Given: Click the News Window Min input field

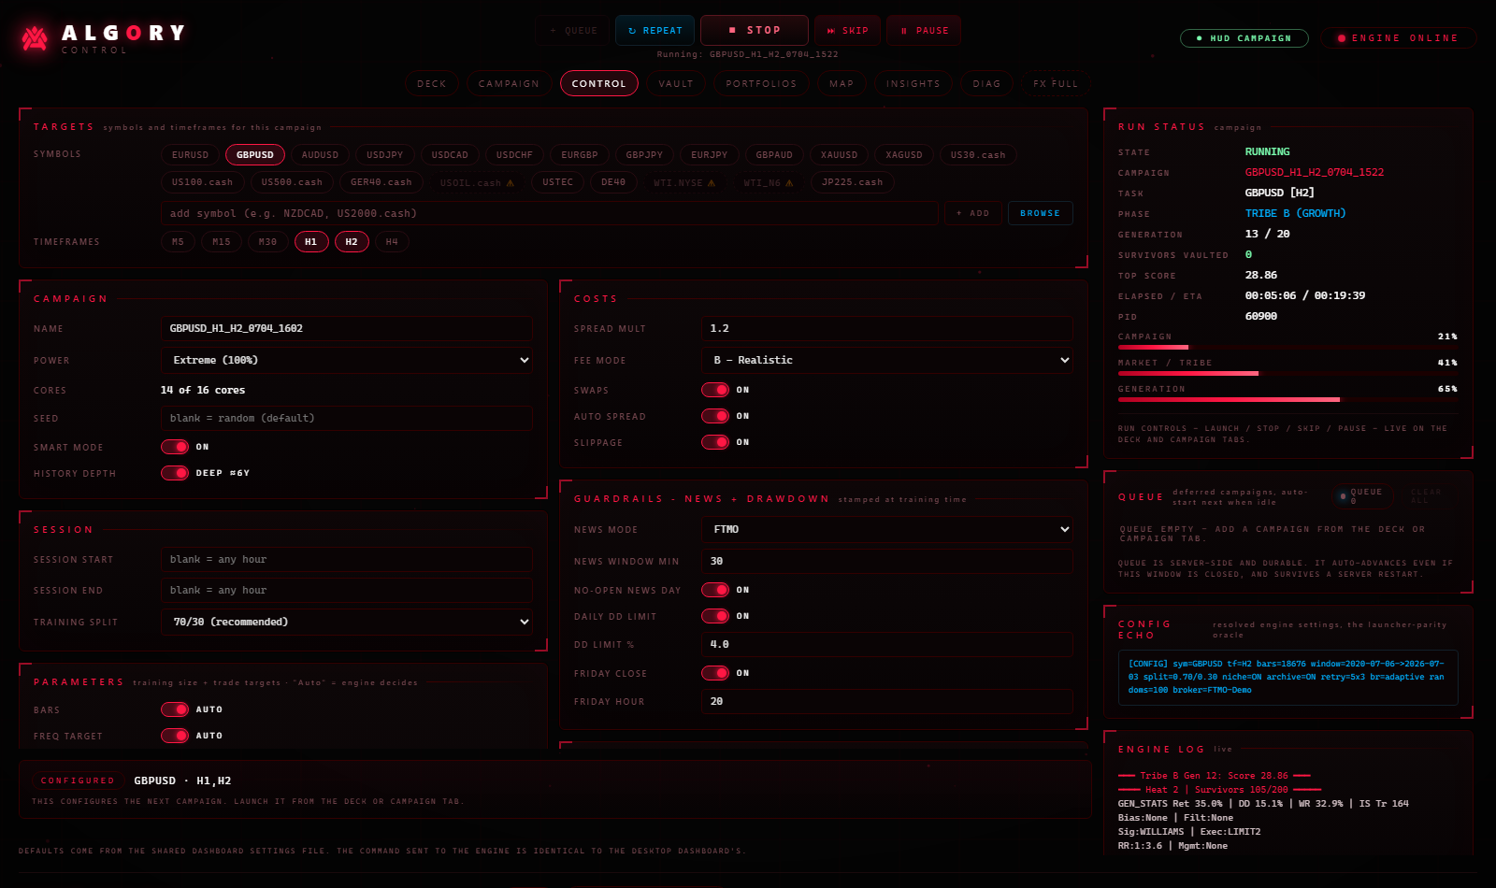Looking at the screenshot, I should click(886, 561).
